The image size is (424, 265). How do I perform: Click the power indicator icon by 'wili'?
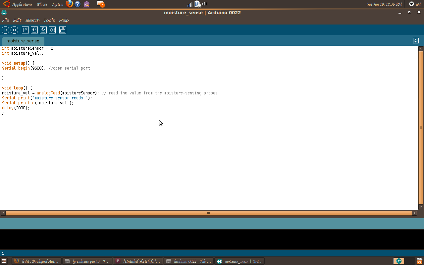tap(411, 4)
